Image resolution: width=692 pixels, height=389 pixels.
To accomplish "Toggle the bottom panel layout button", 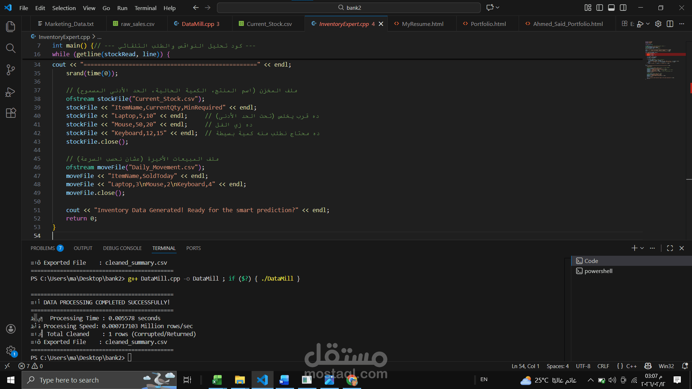I will coord(611,8).
